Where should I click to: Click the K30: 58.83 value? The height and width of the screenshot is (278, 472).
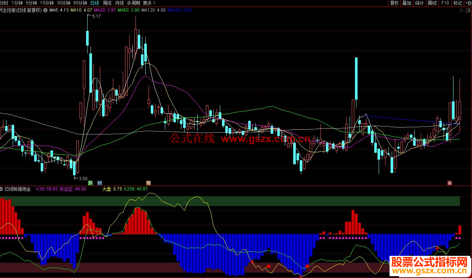(x=47, y=189)
